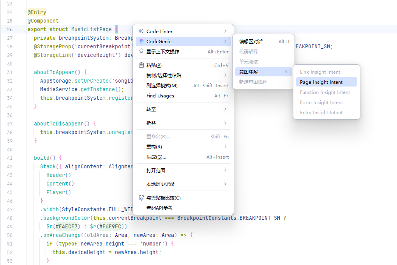Expand the 折叠 submenu chevron
The height and width of the screenshot is (265, 397).
(x=225, y=123)
